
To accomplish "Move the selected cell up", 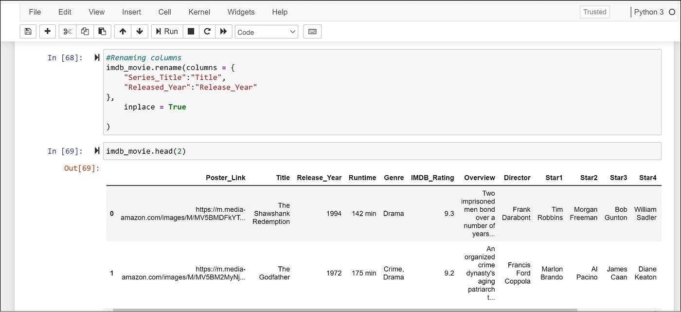I will tap(122, 31).
